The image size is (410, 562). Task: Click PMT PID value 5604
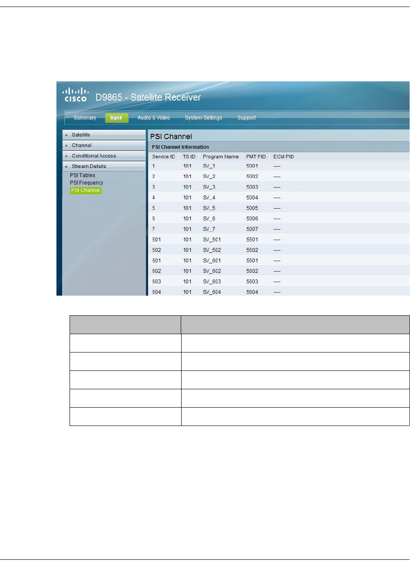(252, 292)
